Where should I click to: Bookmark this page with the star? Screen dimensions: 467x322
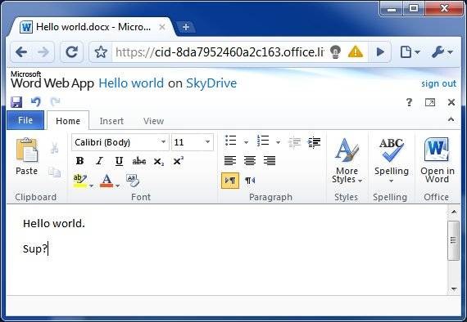[101, 52]
